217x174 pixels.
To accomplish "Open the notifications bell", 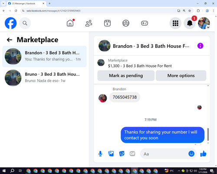I will pos(190,23).
